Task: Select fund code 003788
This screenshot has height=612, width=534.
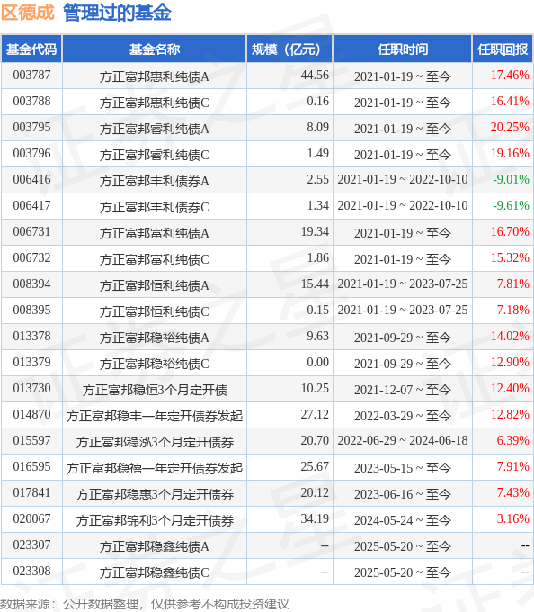Action: [32, 101]
